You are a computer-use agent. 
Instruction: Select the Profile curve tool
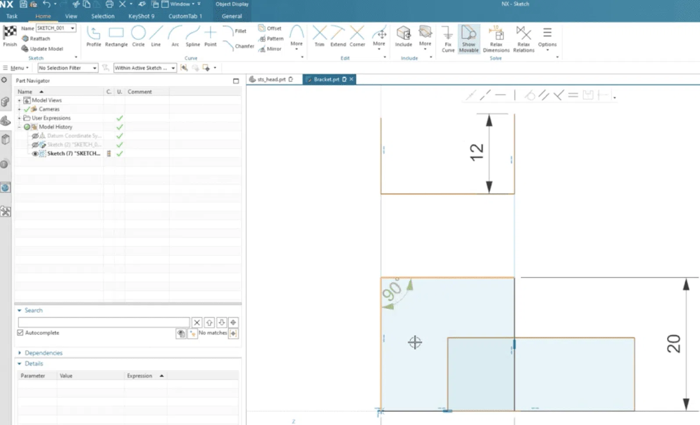[93, 36]
